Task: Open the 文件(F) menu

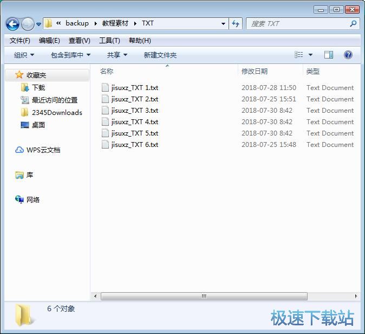Action: [x=20, y=41]
